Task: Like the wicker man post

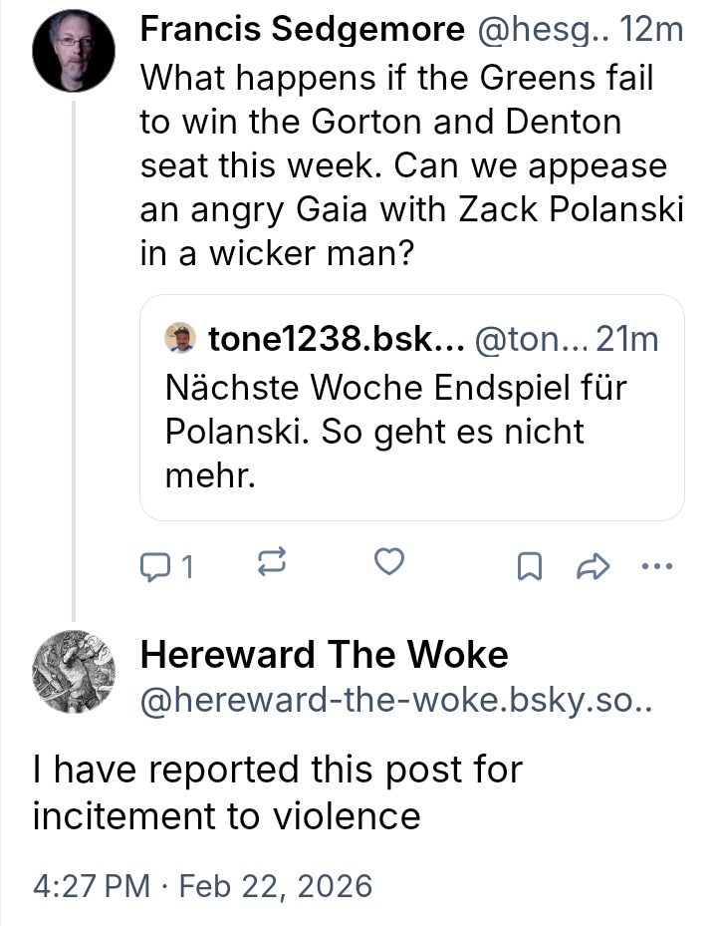Action: (389, 564)
